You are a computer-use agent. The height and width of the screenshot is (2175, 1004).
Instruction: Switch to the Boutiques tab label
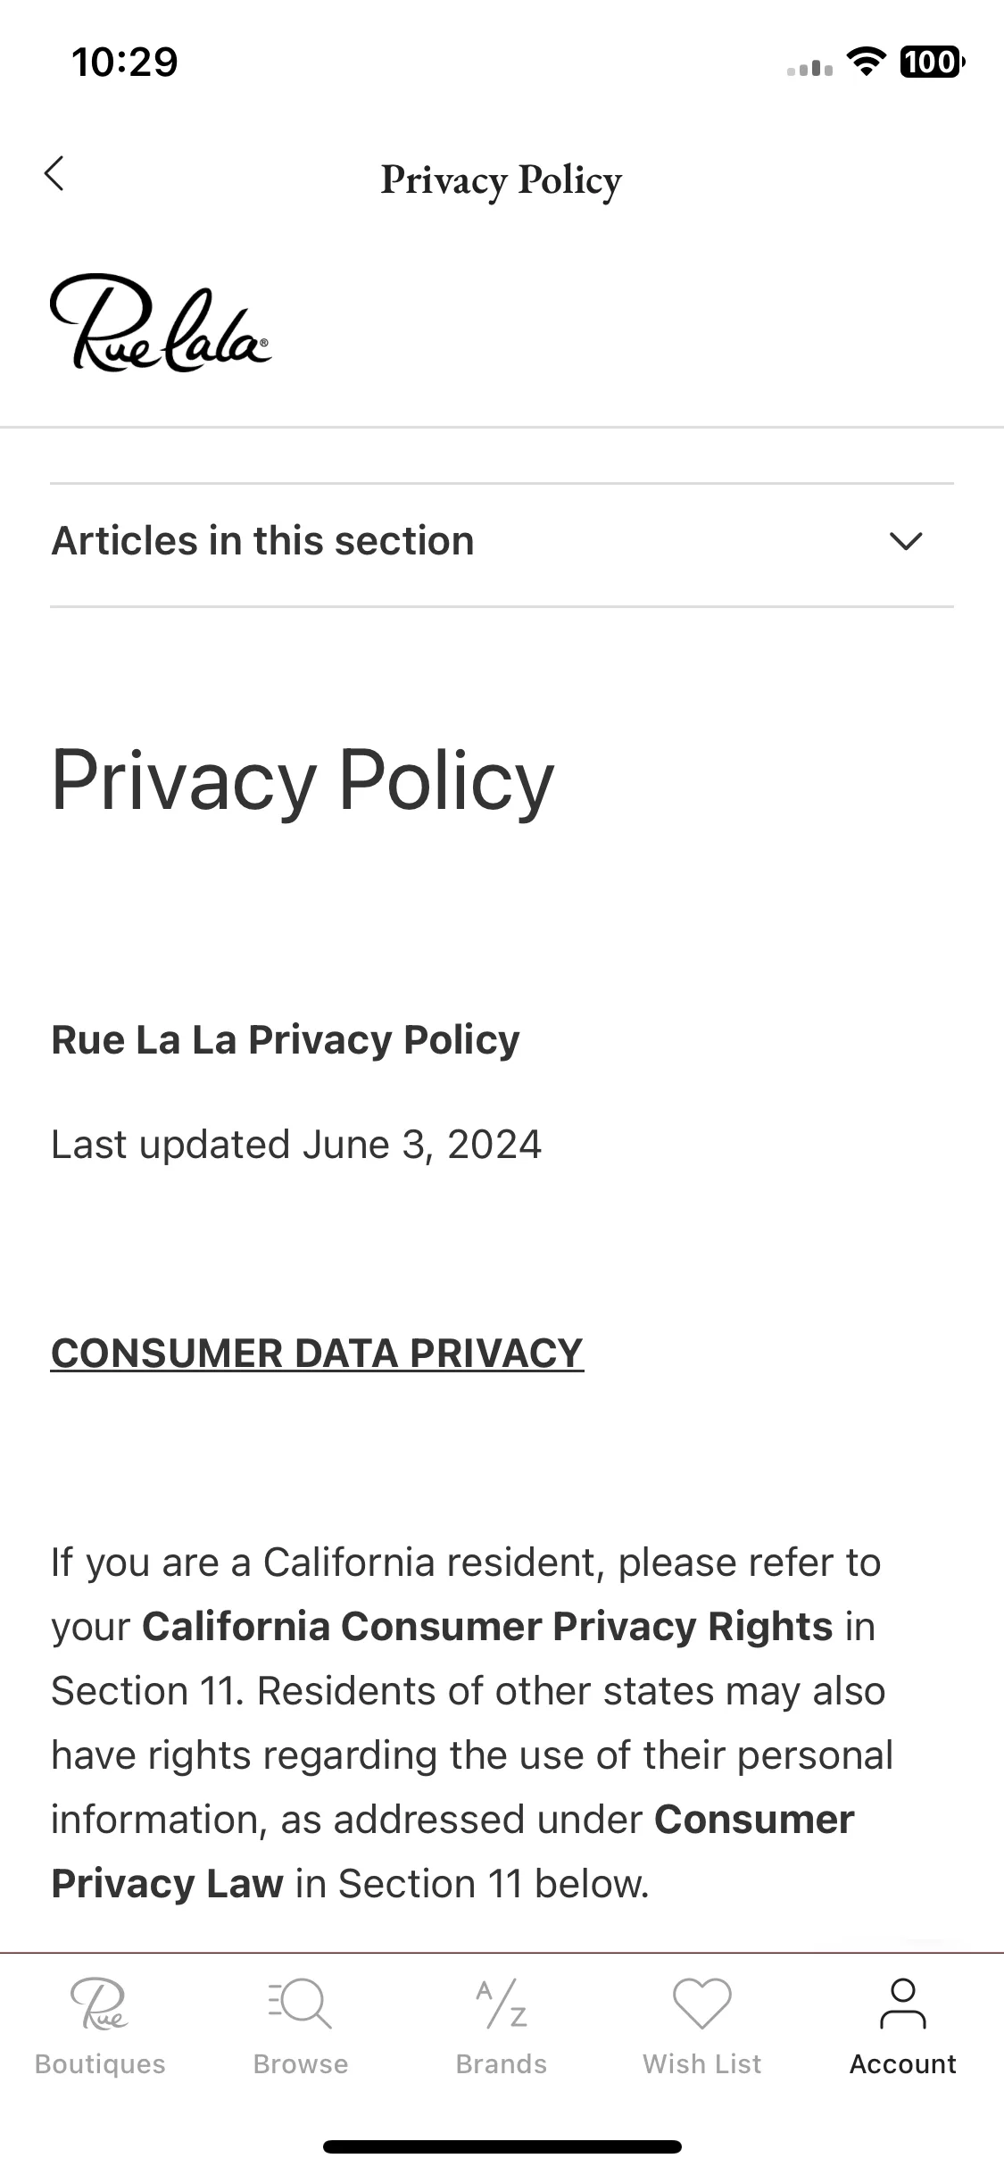(x=100, y=2064)
